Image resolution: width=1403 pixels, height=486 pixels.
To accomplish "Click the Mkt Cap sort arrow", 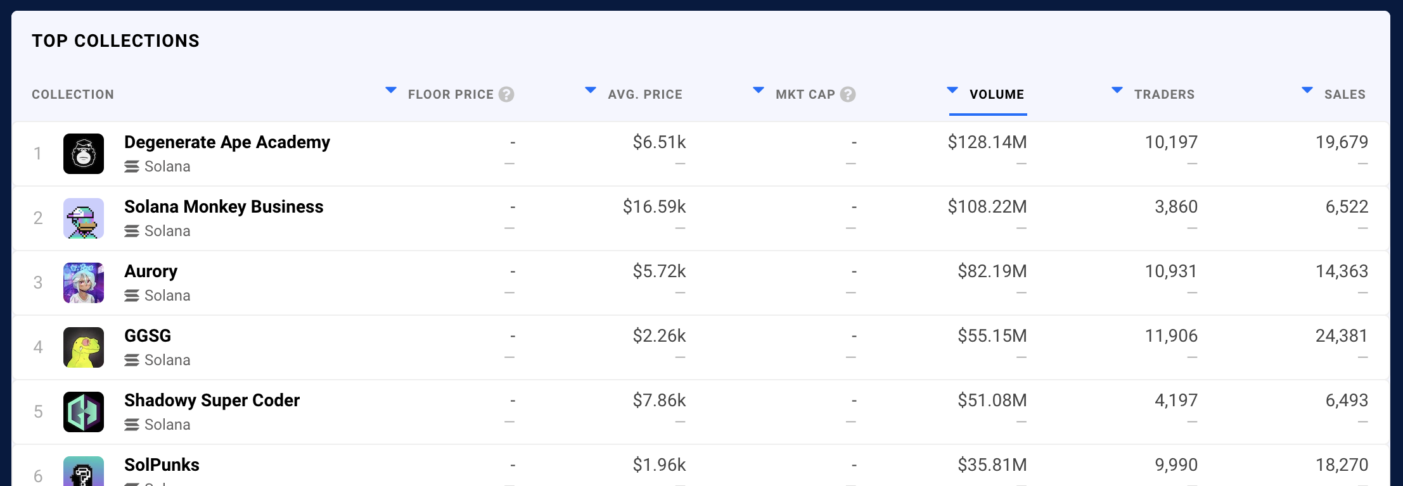I will coord(759,90).
